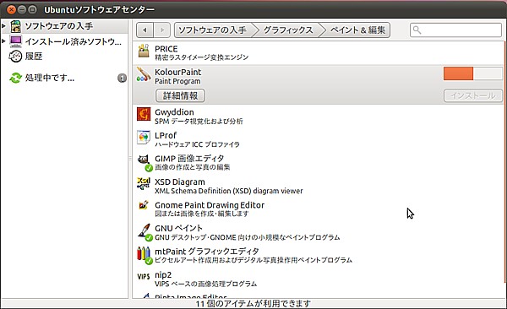Select the mtPaint グラフィックエディタ title
The width and height of the screenshot is (507, 309).
pyautogui.click(x=207, y=251)
